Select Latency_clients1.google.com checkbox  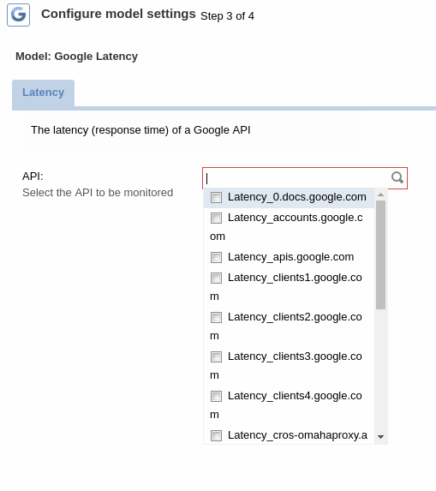click(x=216, y=278)
